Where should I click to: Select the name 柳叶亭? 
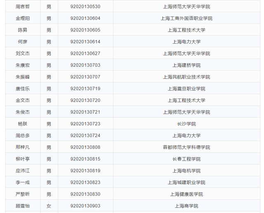click(x=23, y=159)
